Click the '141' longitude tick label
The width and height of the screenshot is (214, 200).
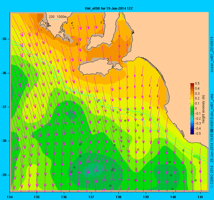point(200,197)
